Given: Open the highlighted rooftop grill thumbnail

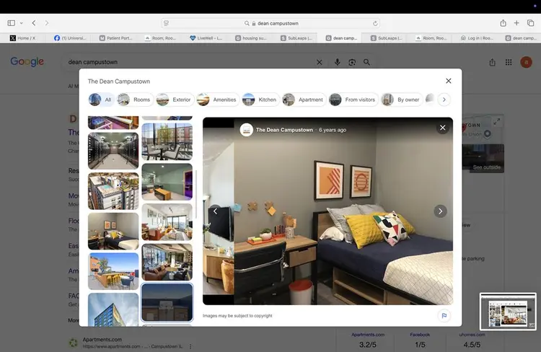Looking at the screenshot, I should pos(167,302).
